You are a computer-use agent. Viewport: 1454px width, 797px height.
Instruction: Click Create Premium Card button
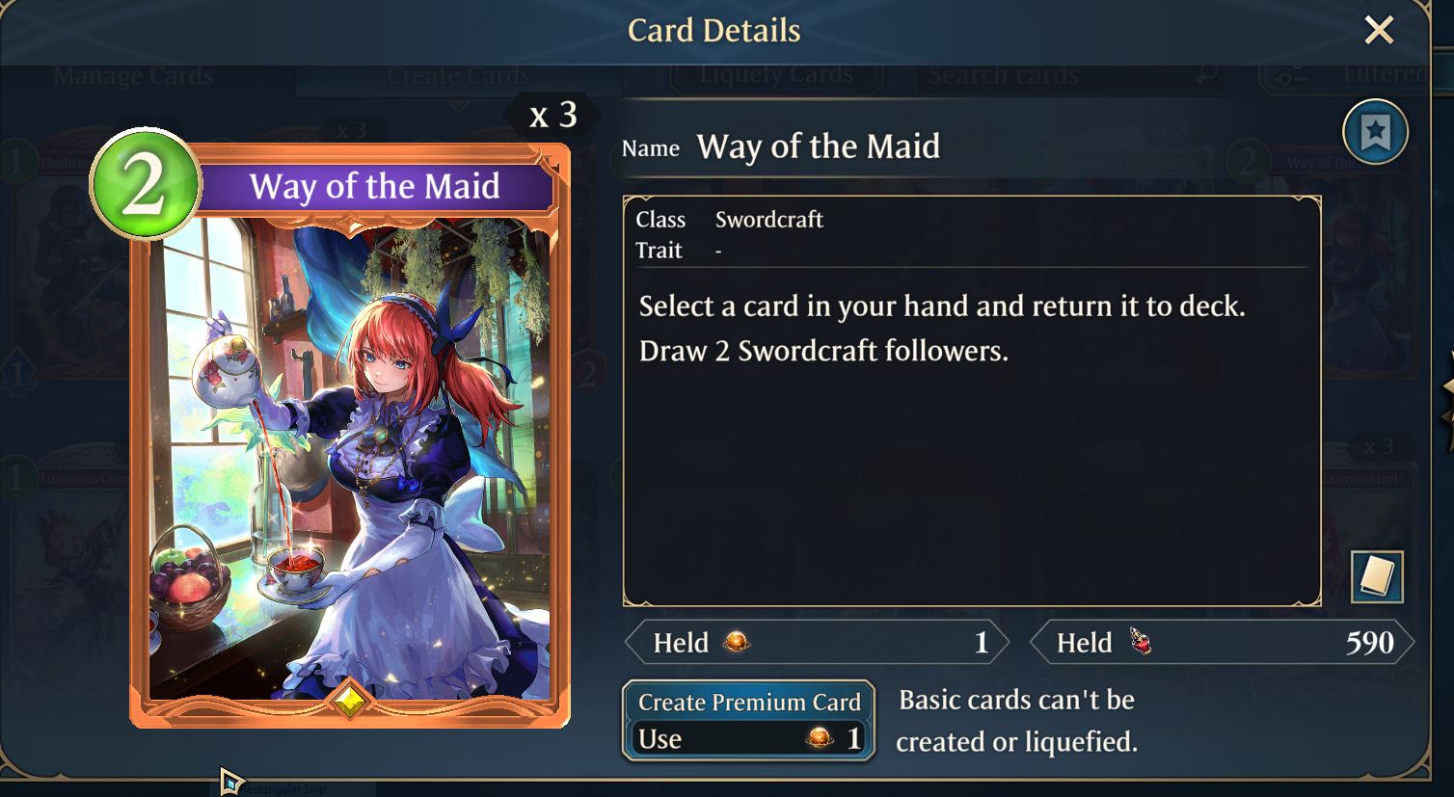748,721
